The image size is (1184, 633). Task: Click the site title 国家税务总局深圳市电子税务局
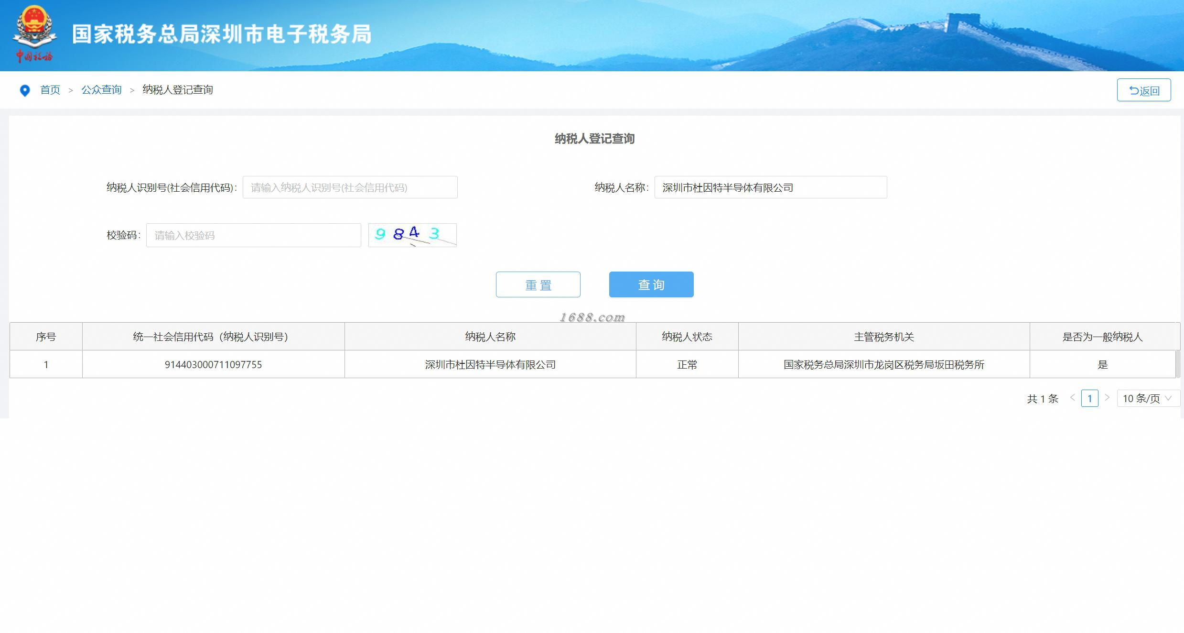(222, 34)
